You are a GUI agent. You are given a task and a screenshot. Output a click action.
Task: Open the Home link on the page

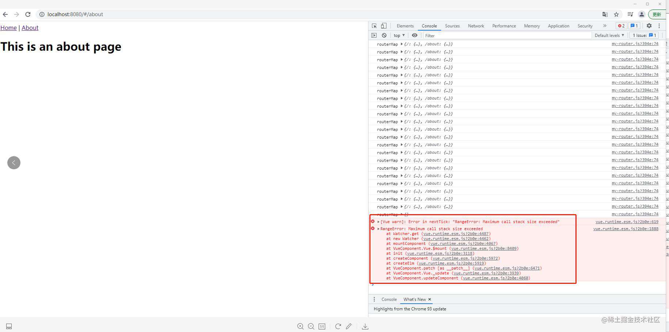(8, 28)
